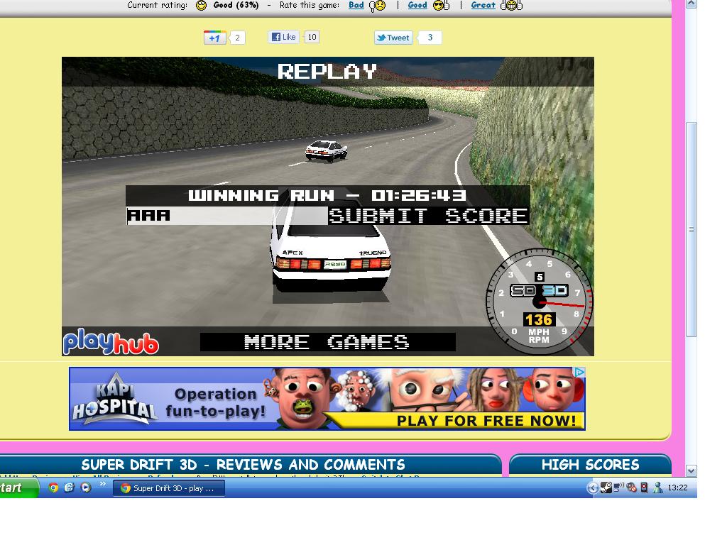Click the grinning smiley beside Great

pos(511,6)
